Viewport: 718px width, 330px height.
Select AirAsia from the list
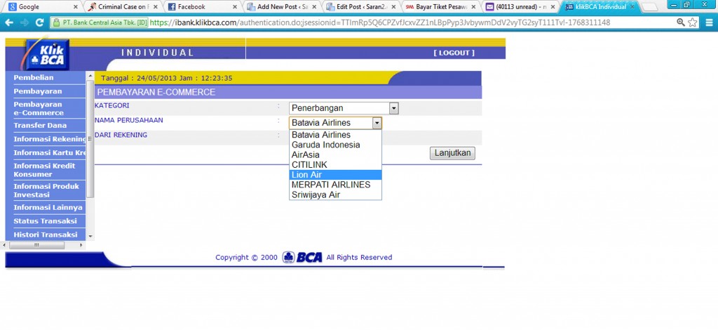pos(335,155)
